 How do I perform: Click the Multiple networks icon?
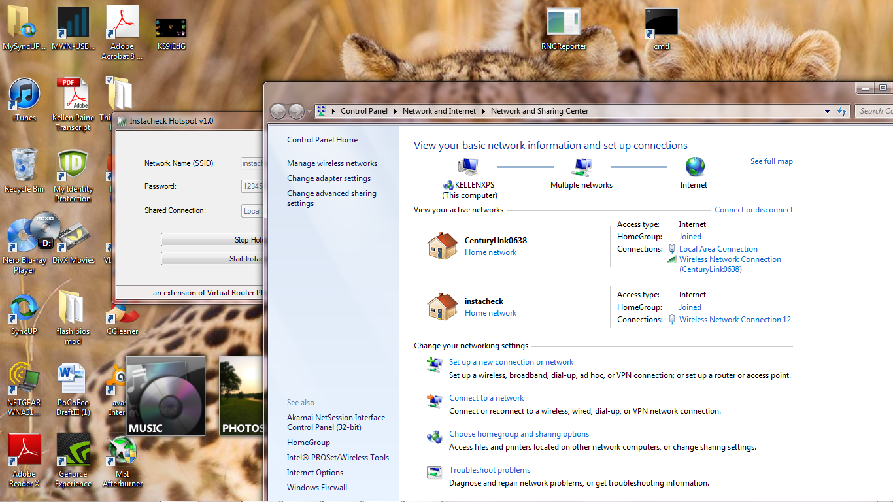point(581,167)
